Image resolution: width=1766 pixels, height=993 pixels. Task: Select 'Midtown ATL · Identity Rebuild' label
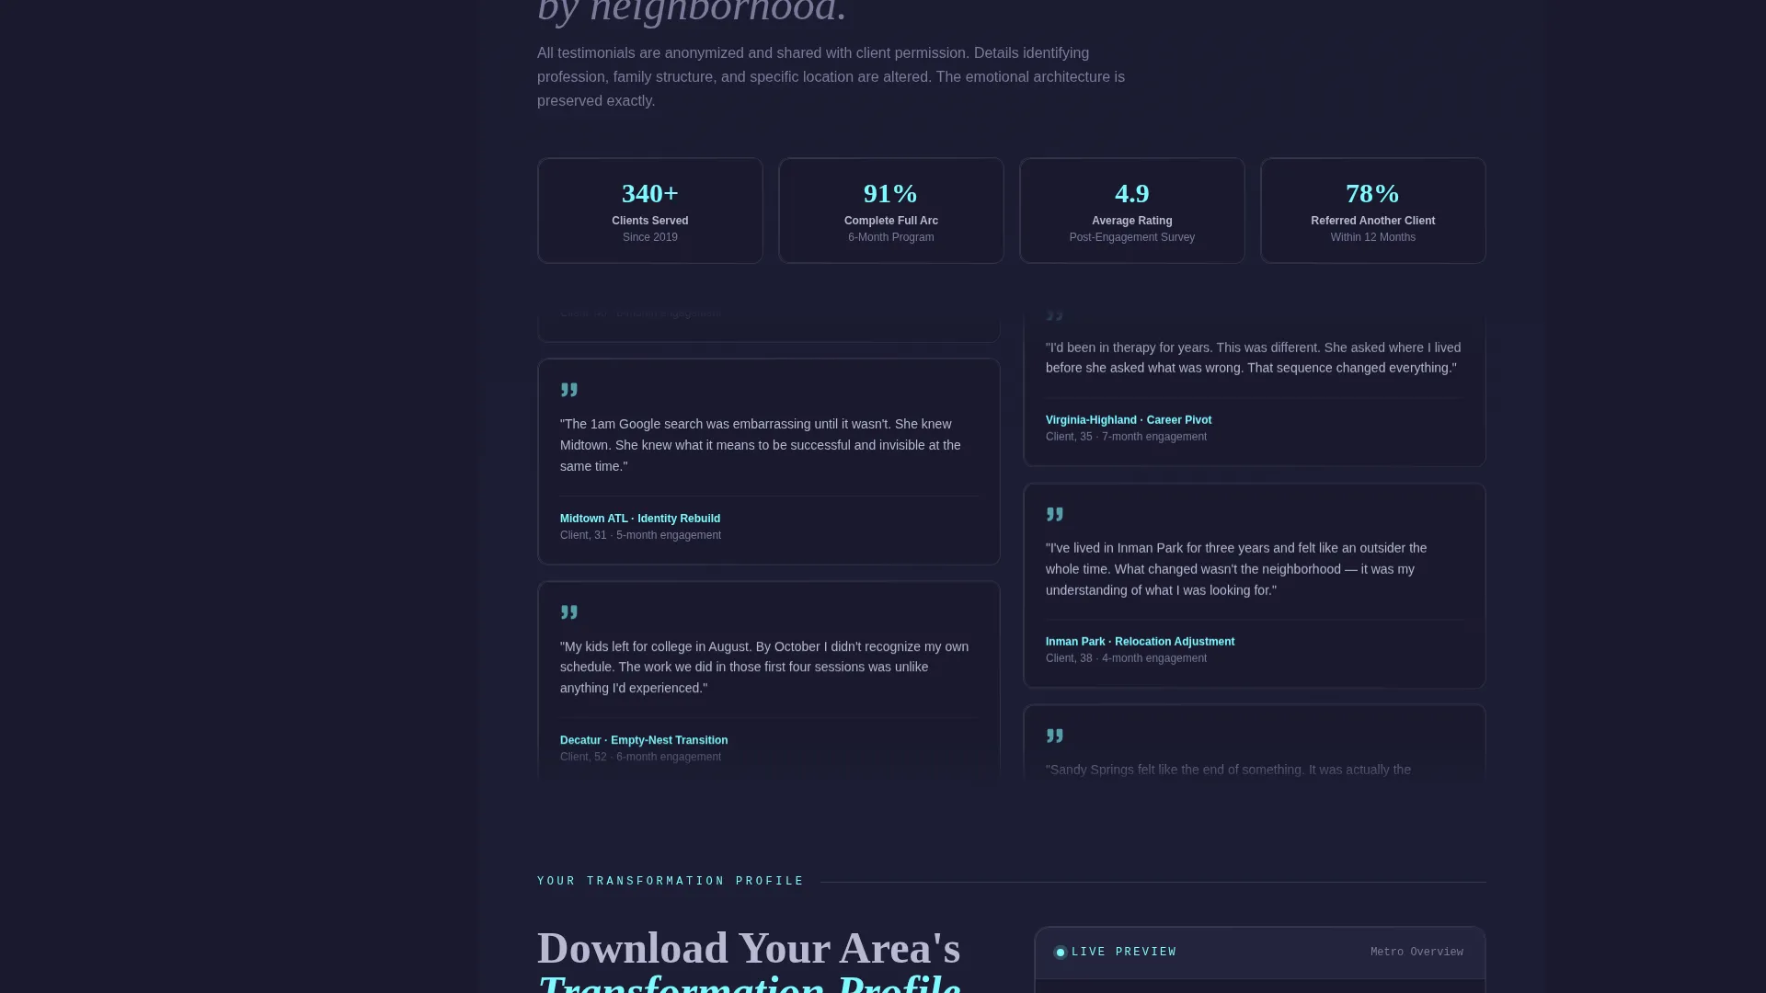[x=640, y=519]
